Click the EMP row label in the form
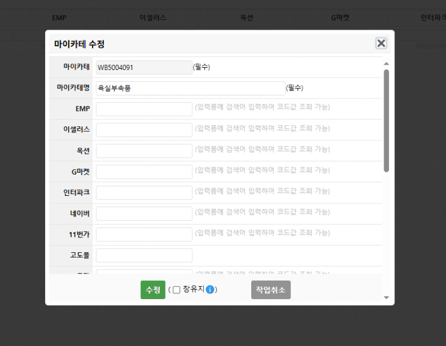The width and height of the screenshot is (446, 346). click(x=83, y=109)
